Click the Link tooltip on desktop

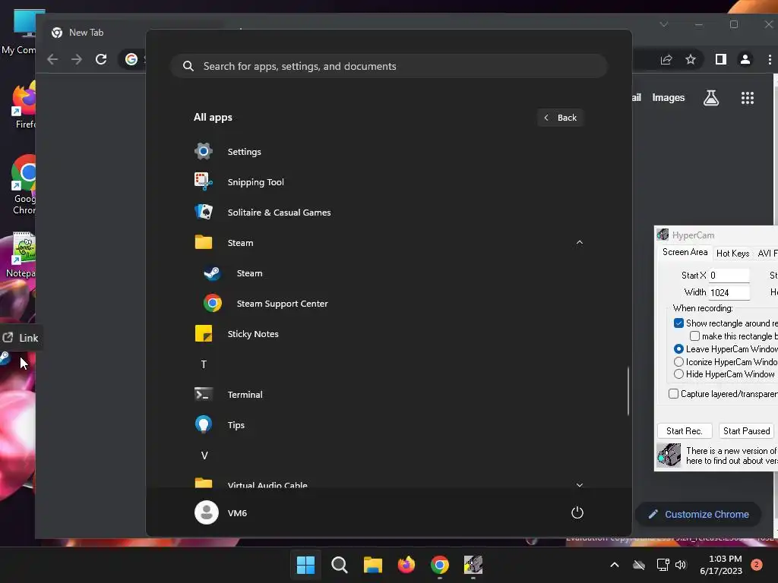pos(21,338)
